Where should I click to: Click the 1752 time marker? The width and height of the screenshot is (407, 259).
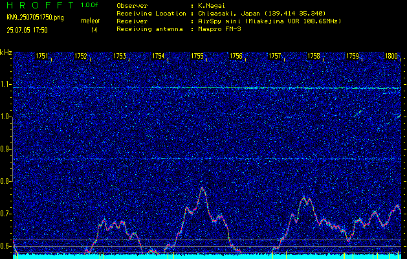(x=81, y=56)
